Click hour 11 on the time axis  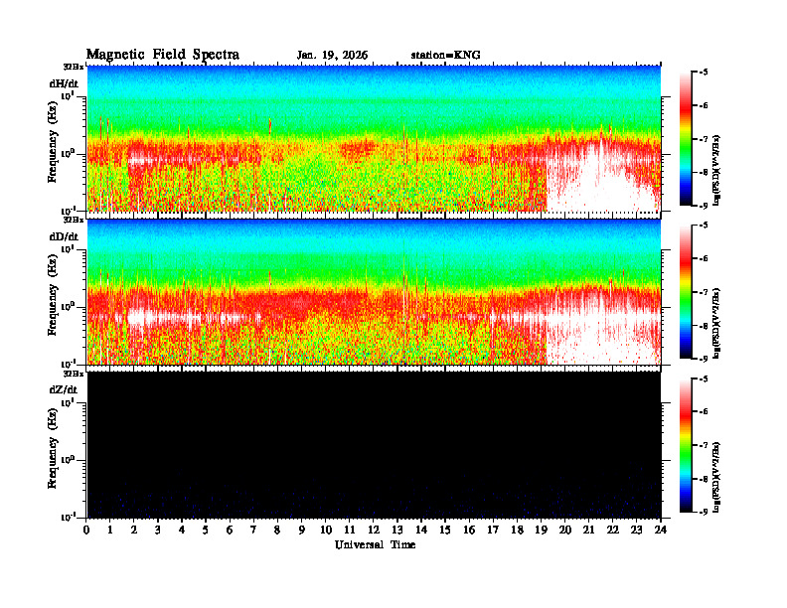(350, 531)
